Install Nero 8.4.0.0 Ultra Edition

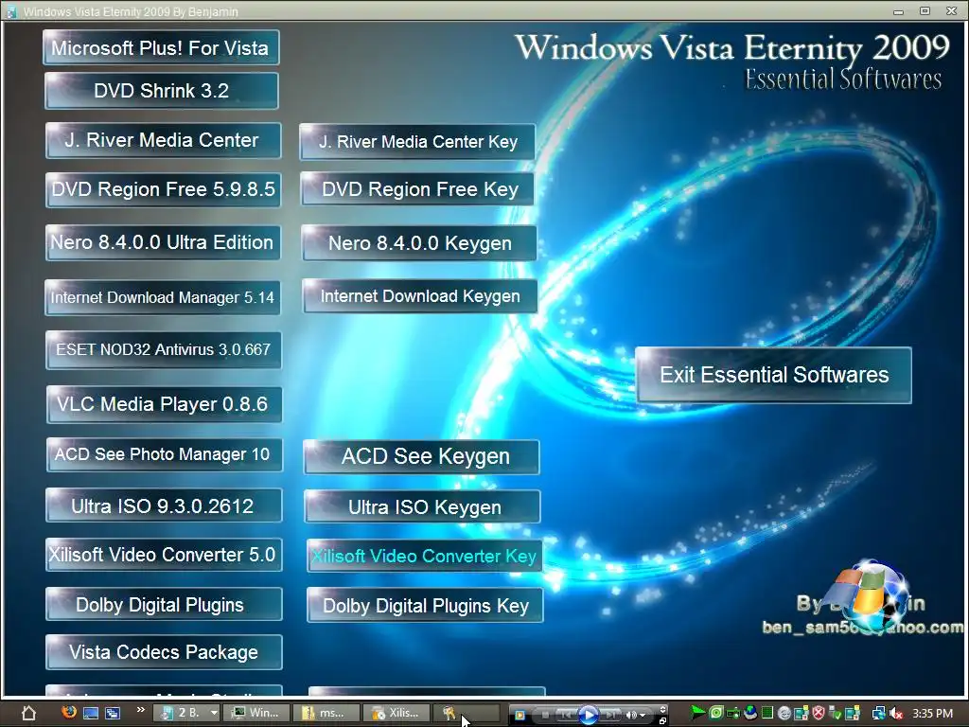click(x=163, y=242)
